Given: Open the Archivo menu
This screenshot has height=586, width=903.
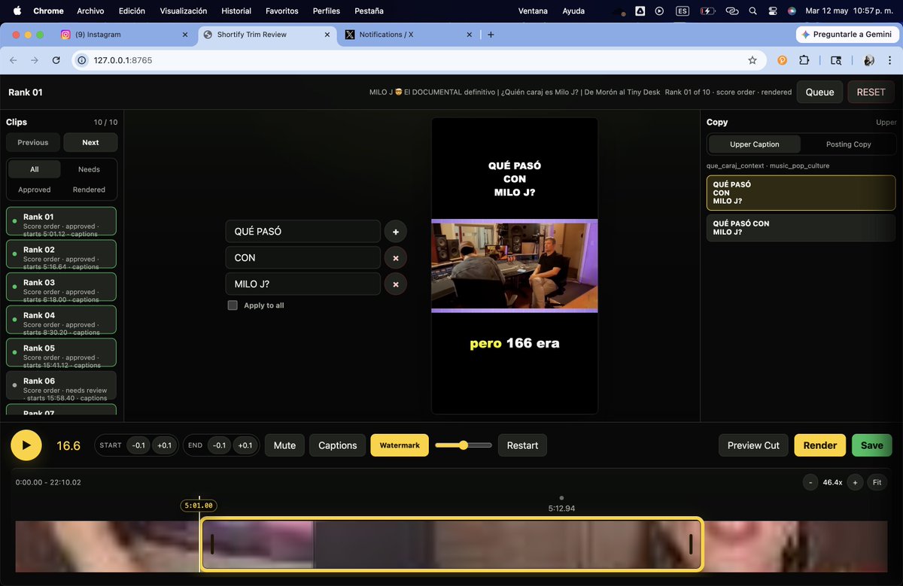Looking at the screenshot, I should [90, 11].
